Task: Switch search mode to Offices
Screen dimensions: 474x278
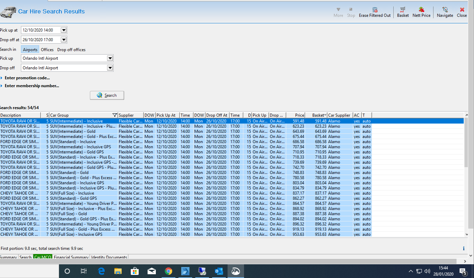Action: click(47, 50)
